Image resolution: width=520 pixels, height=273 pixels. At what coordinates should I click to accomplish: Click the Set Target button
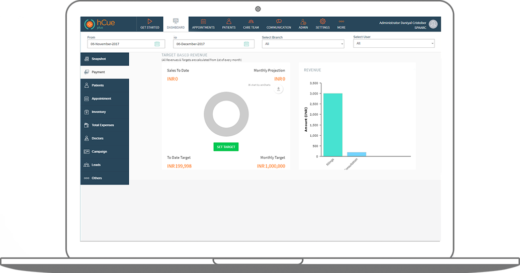click(x=226, y=147)
